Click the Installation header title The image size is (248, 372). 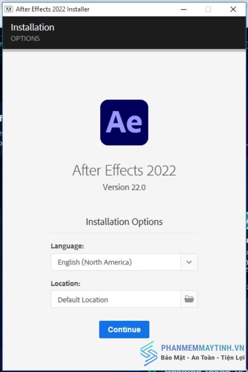coord(33,27)
